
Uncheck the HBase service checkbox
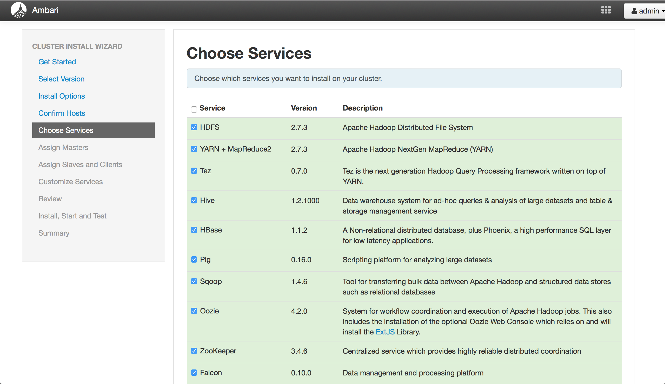click(x=194, y=230)
